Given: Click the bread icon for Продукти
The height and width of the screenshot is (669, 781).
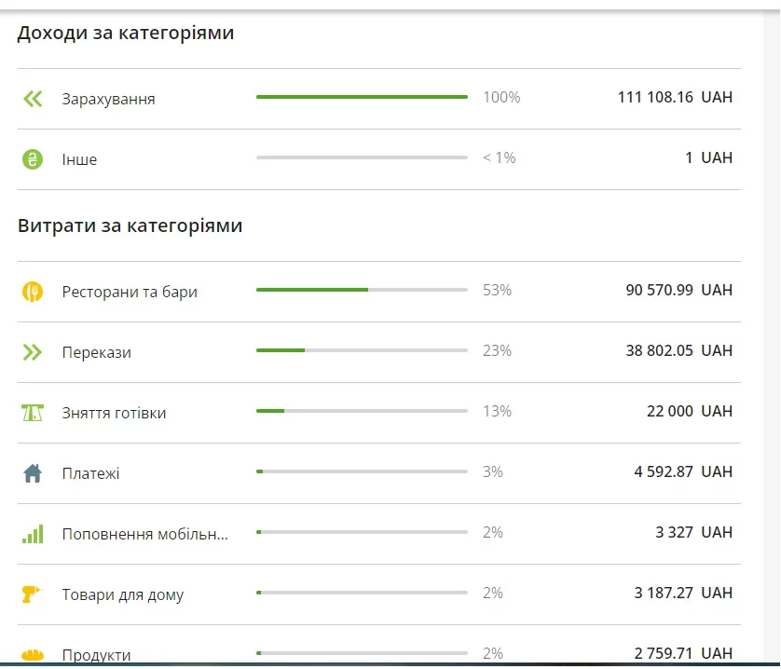Looking at the screenshot, I should pyautogui.click(x=33, y=654).
